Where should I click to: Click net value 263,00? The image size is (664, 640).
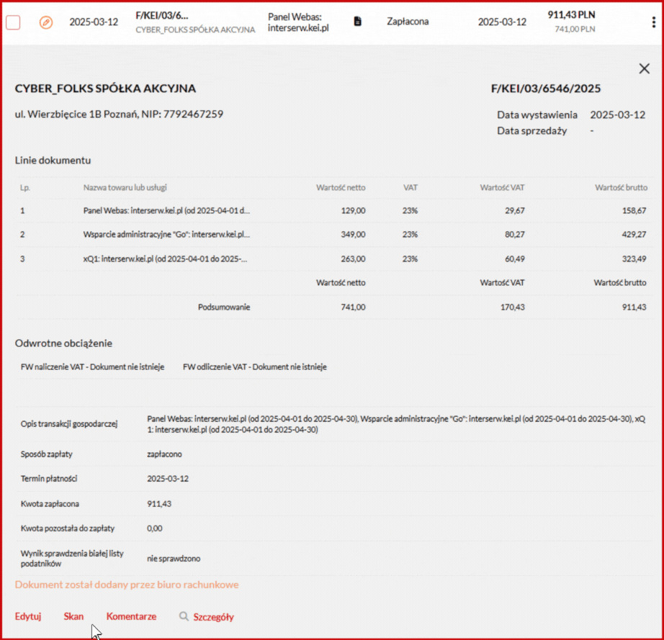pyautogui.click(x=353, y=258)
